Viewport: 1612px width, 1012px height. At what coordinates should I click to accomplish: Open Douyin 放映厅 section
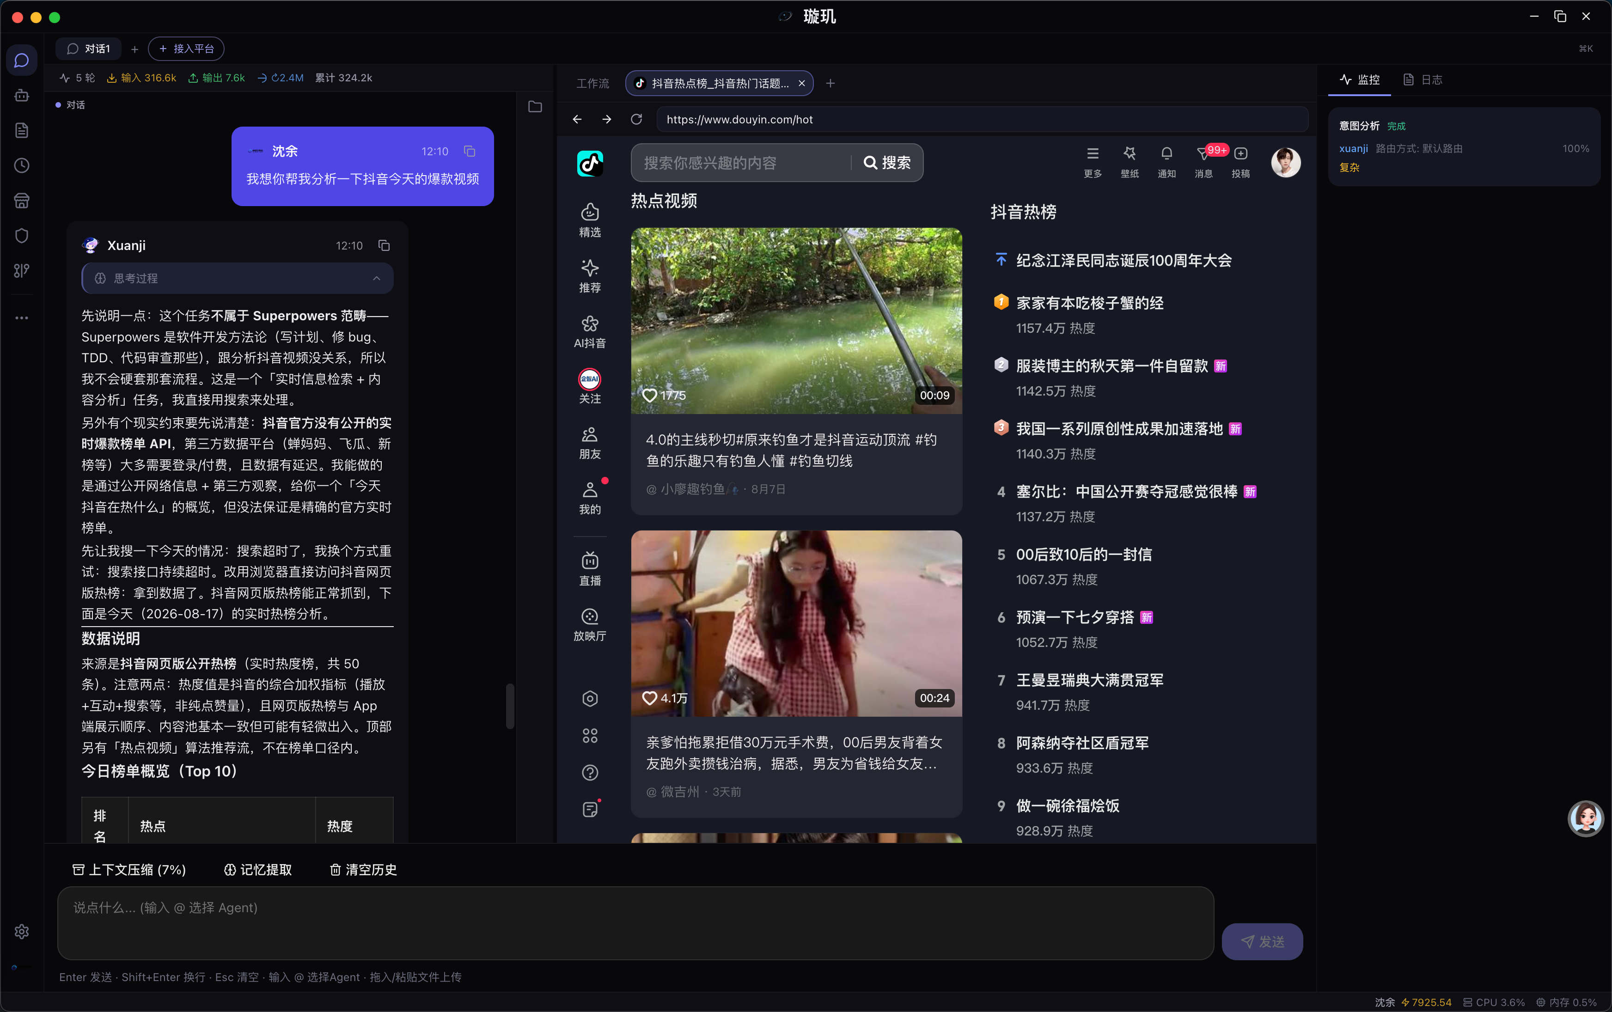(x=590, y=624)
